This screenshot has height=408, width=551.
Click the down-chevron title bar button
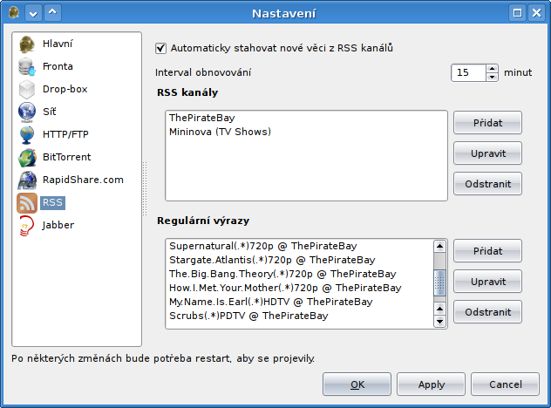(33, 13)
